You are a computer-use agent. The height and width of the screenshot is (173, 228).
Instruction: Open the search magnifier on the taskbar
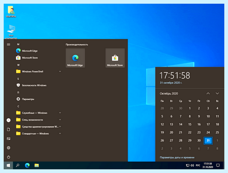coord(17,165)
